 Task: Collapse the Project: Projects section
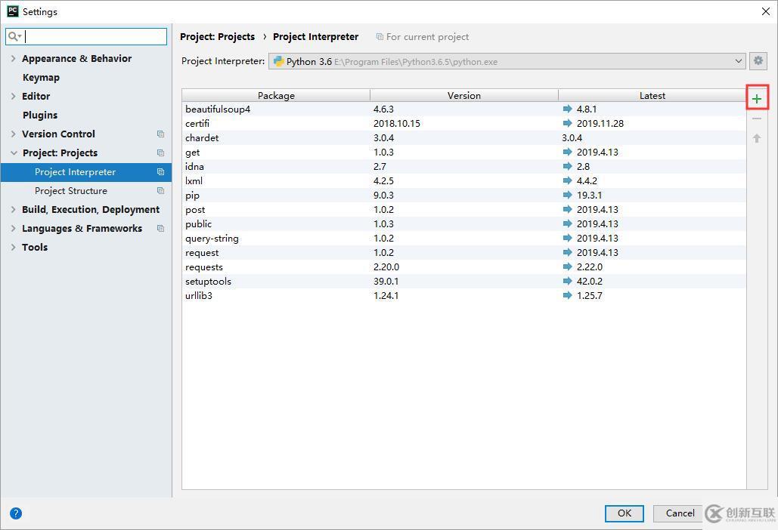tap(13, 153)
